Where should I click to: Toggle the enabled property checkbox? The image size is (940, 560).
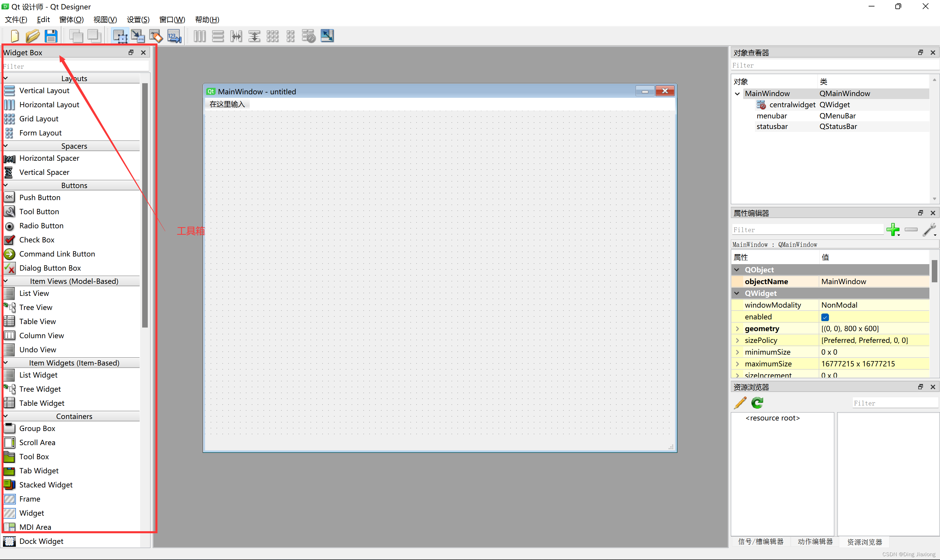click(x=825, y=317)
